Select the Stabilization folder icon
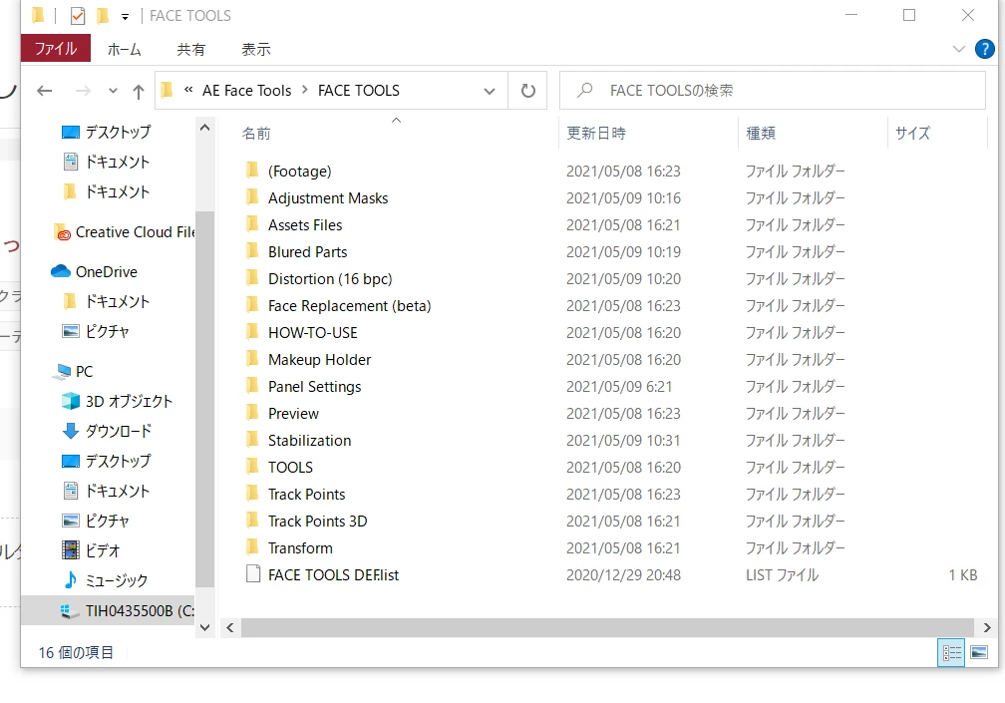The width and height of the screenshot is (1005, 703). point(252,440)
